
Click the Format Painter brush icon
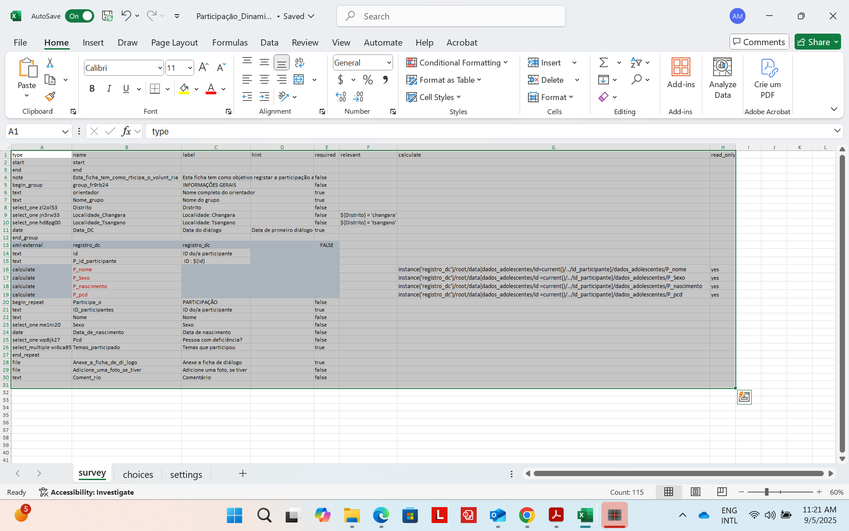[50, 96]
